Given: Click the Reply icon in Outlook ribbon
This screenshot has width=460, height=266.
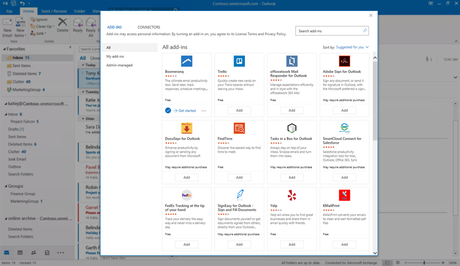Looking at the screenshot, I should pyautogui.click(x=78, y=23).
